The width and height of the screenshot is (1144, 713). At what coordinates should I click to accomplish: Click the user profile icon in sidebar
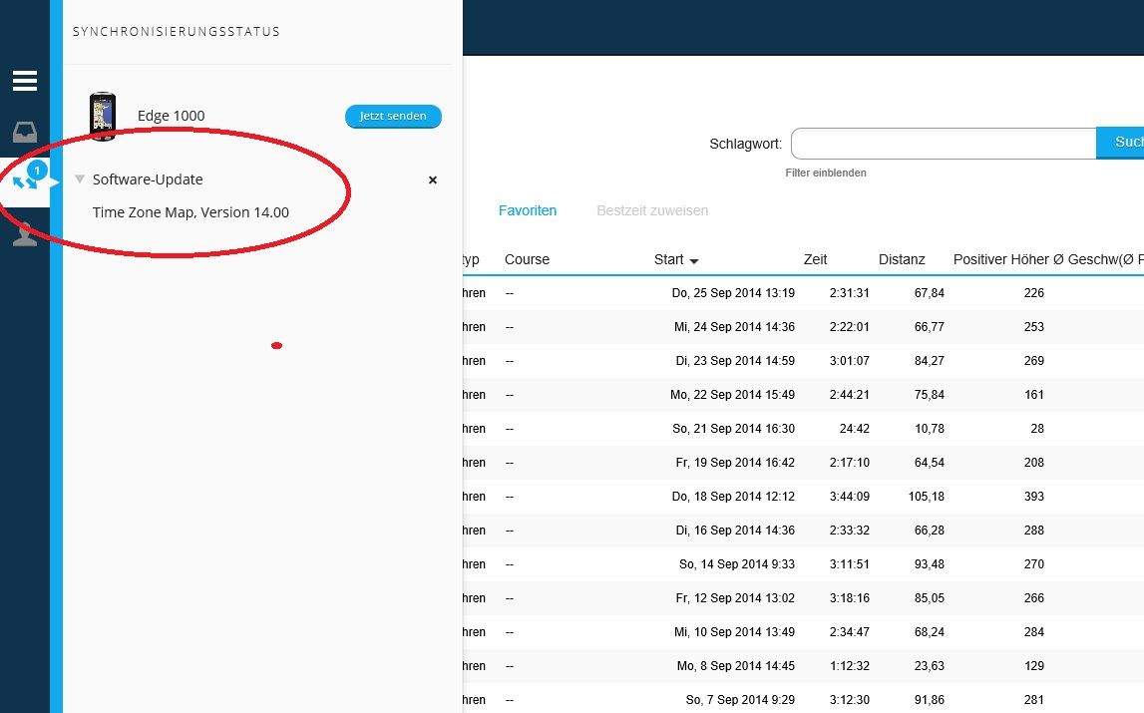coord(24,234)
